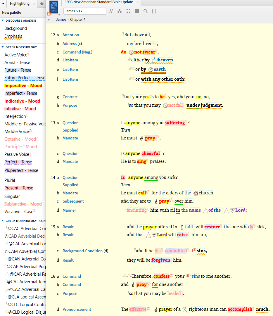Click the word 'accomplish' in verse 16
The image size is (273, 316).
pyautogui.click(x=240, y=309)
